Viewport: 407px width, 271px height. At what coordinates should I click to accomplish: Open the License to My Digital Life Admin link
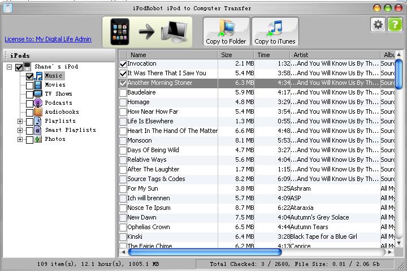[x=48, y=39]
